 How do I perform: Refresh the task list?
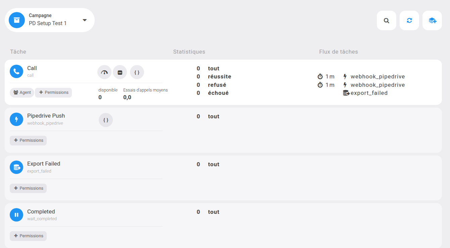409,20
